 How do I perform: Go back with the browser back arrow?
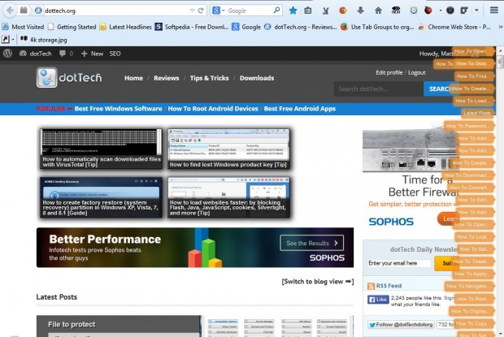click(10, 11)
